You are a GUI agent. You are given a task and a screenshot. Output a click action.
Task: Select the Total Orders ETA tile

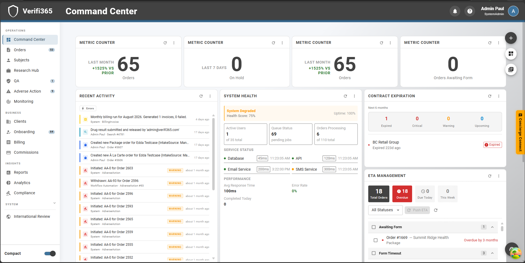click(379, 194)
